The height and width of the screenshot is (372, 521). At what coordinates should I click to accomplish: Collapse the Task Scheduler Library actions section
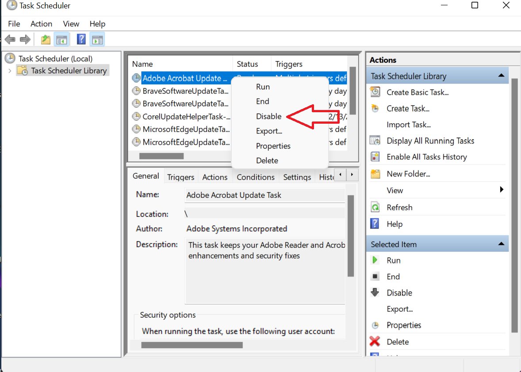(501, 76)
